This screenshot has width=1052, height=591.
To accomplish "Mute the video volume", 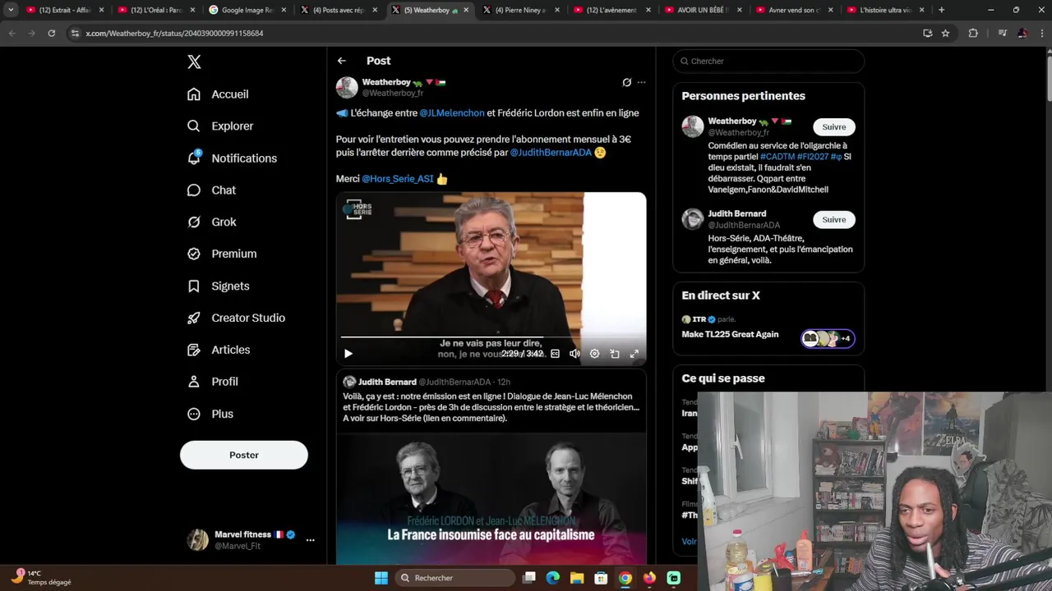I will pyautogui.click(x=574, y=354).
